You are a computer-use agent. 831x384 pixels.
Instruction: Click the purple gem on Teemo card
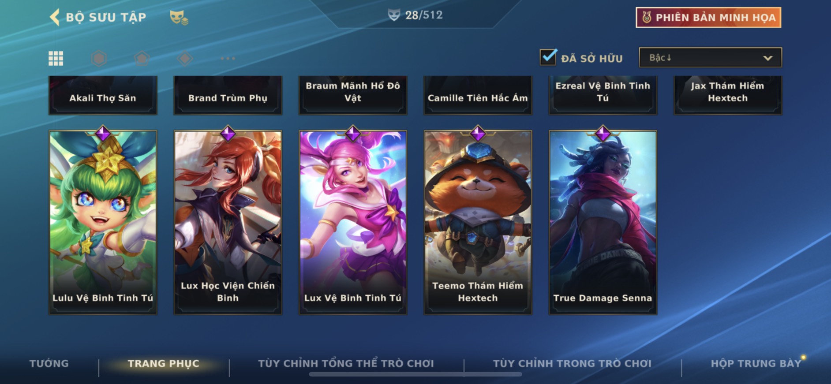pos(478,133)
